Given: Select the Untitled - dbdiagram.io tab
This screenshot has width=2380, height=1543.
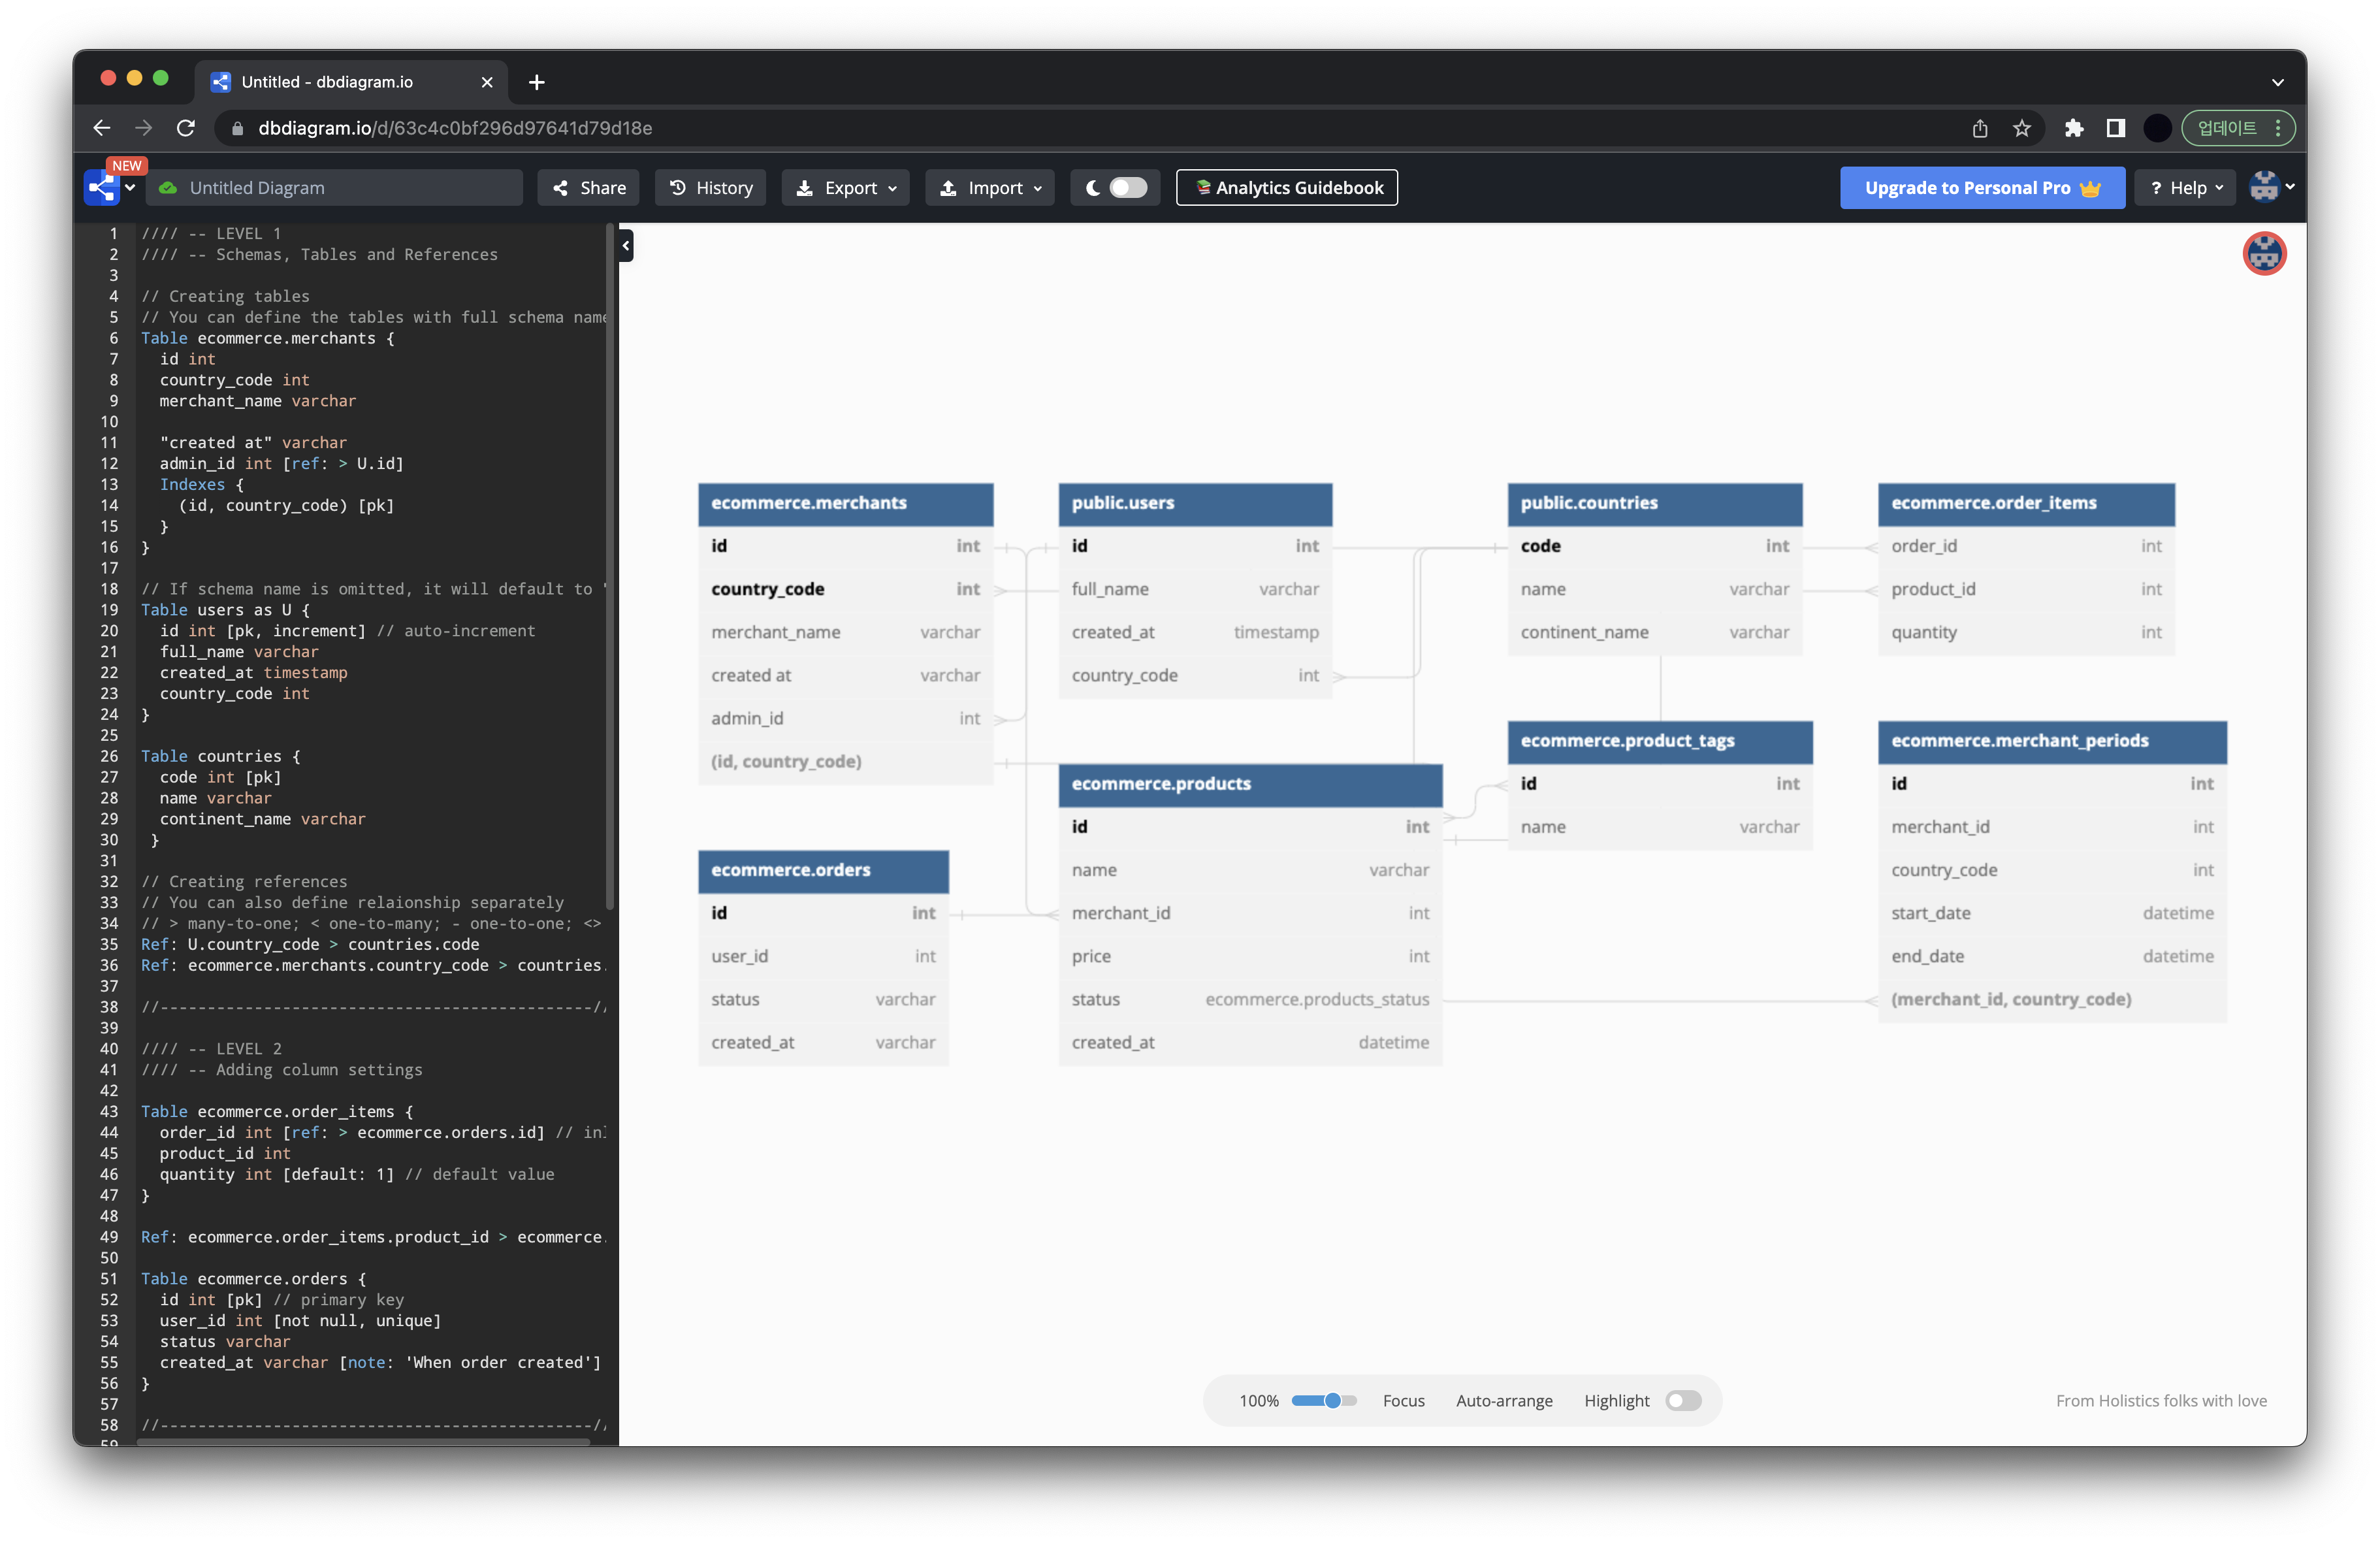Looking at the screenshot, I should pyautogui.click(x=327, y=82).
